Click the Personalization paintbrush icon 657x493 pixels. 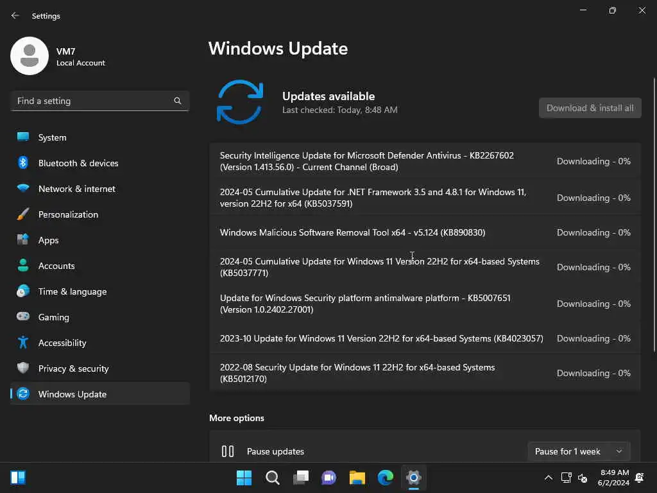(23, 214)
